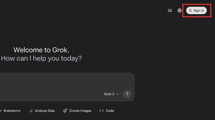The width and height of the screenshot is (215, 120).
Task: Select the Code suggestion
Action: [x=107, y=111]
